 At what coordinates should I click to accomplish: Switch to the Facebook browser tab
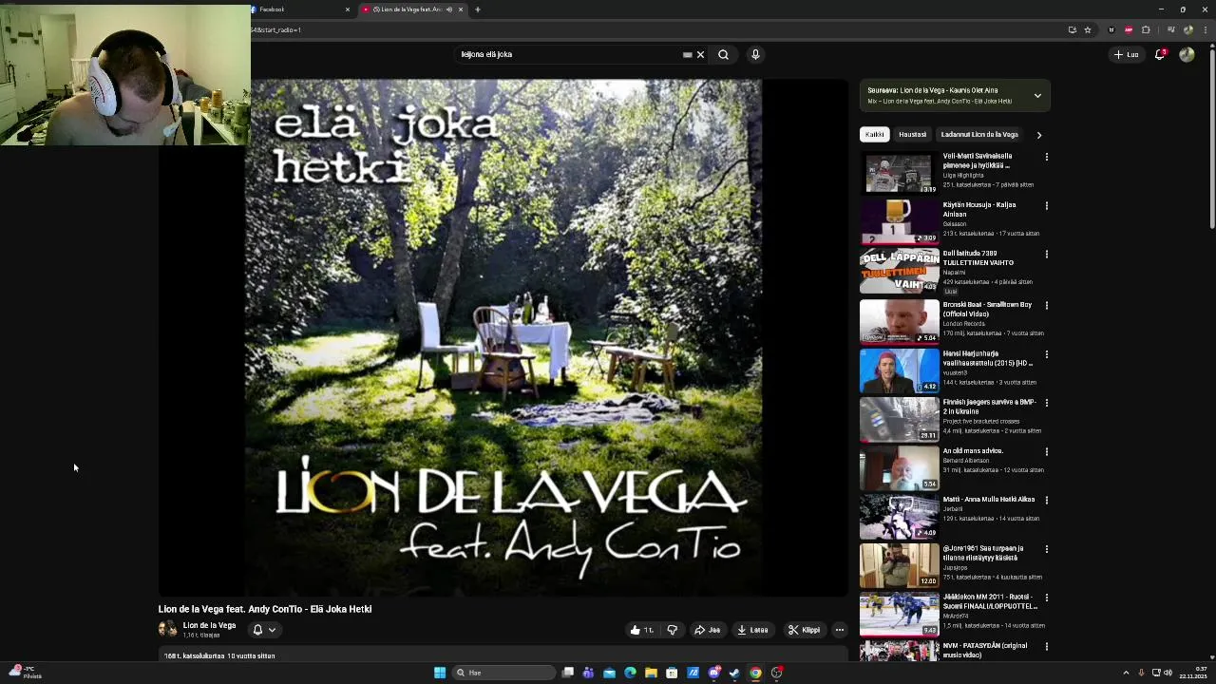[299, 9]
